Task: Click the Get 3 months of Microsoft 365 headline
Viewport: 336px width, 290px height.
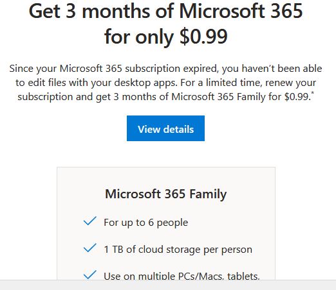Action: pyautogui.click(x=165, y=12)
